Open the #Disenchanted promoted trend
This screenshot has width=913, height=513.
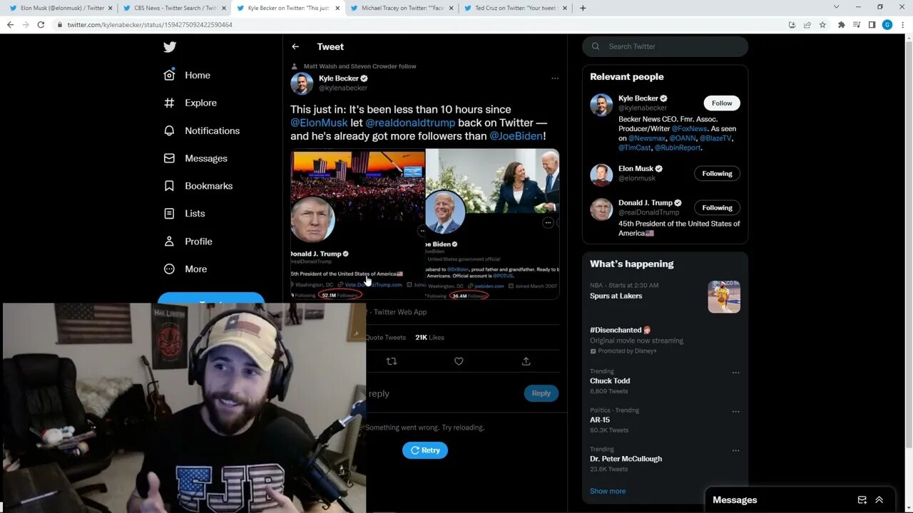(665, 340)
